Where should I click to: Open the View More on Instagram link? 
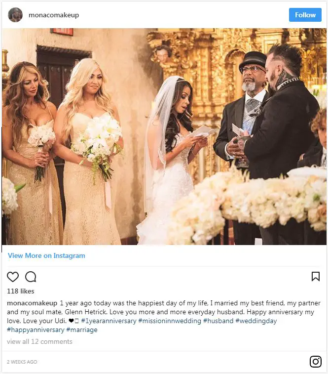[46, 255]
